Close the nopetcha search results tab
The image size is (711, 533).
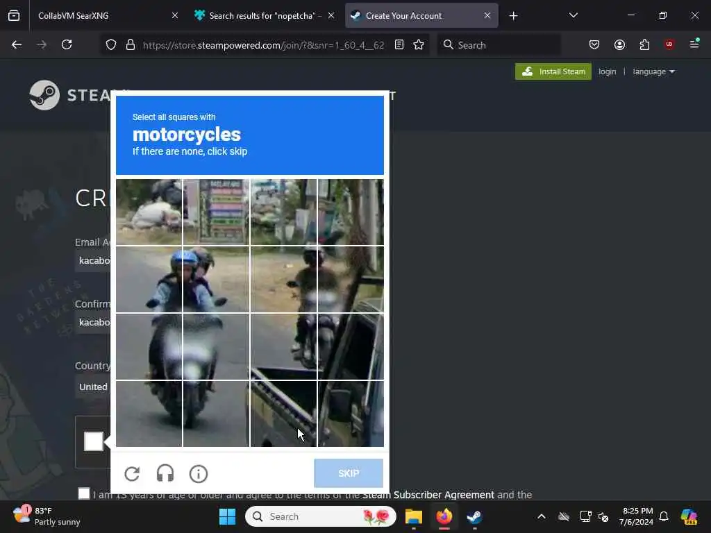coord(331,15)
